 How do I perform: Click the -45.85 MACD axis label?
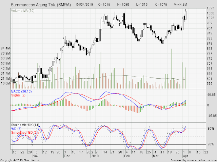click(212, 116)
